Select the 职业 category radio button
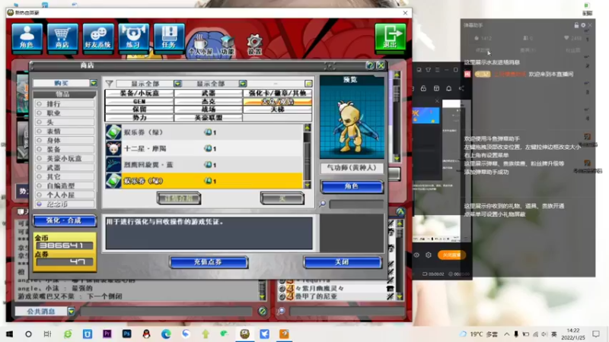Screen dimensions: 609x342 (40, 112)
